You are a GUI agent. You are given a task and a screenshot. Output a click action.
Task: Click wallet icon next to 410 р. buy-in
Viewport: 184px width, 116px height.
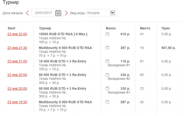coord(107,34)
